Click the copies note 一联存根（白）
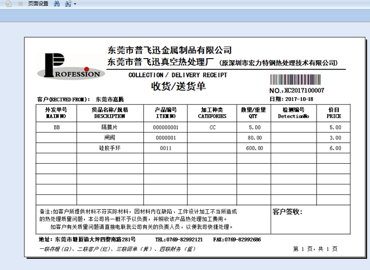 click(x=117, y=249)
